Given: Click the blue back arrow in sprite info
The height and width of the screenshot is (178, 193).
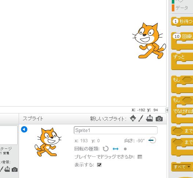Looking at the screenshot, I should pos(24,129).
